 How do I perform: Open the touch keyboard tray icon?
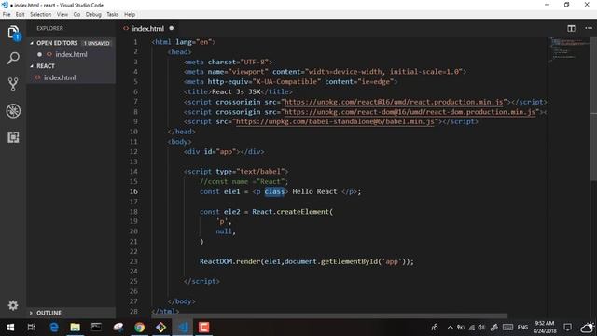507,328
